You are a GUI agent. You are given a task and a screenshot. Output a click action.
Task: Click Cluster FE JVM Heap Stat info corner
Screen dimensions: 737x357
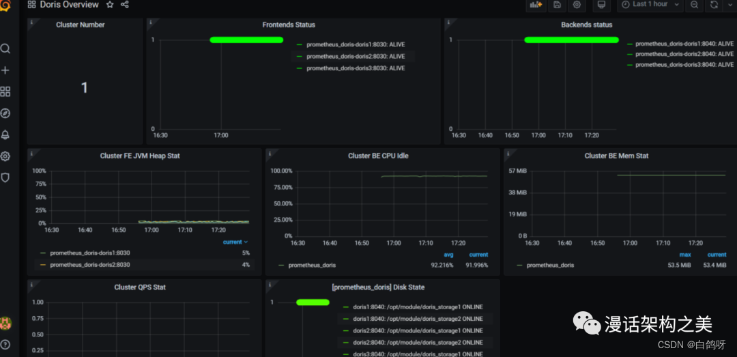point(31,152)
